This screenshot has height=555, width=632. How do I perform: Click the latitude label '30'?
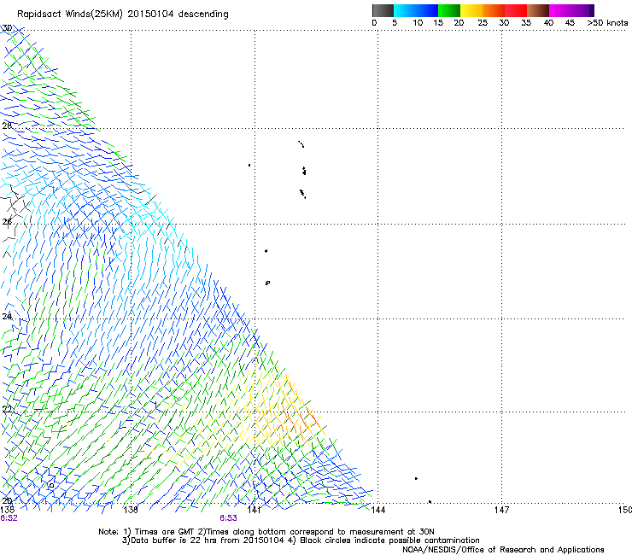point(7,28)
